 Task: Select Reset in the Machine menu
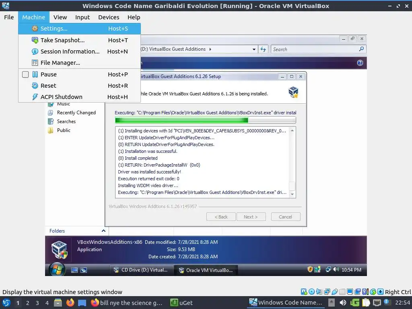click(79, 85)
